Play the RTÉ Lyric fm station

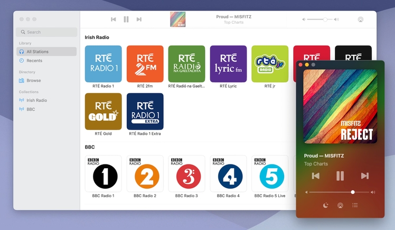click(228, 64)
